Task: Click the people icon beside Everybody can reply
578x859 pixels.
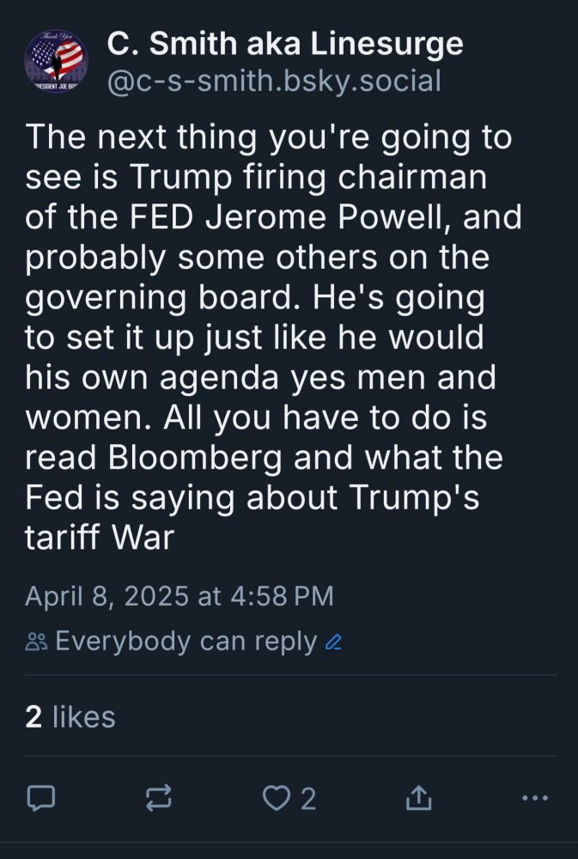Action: [x=37, y=642]
